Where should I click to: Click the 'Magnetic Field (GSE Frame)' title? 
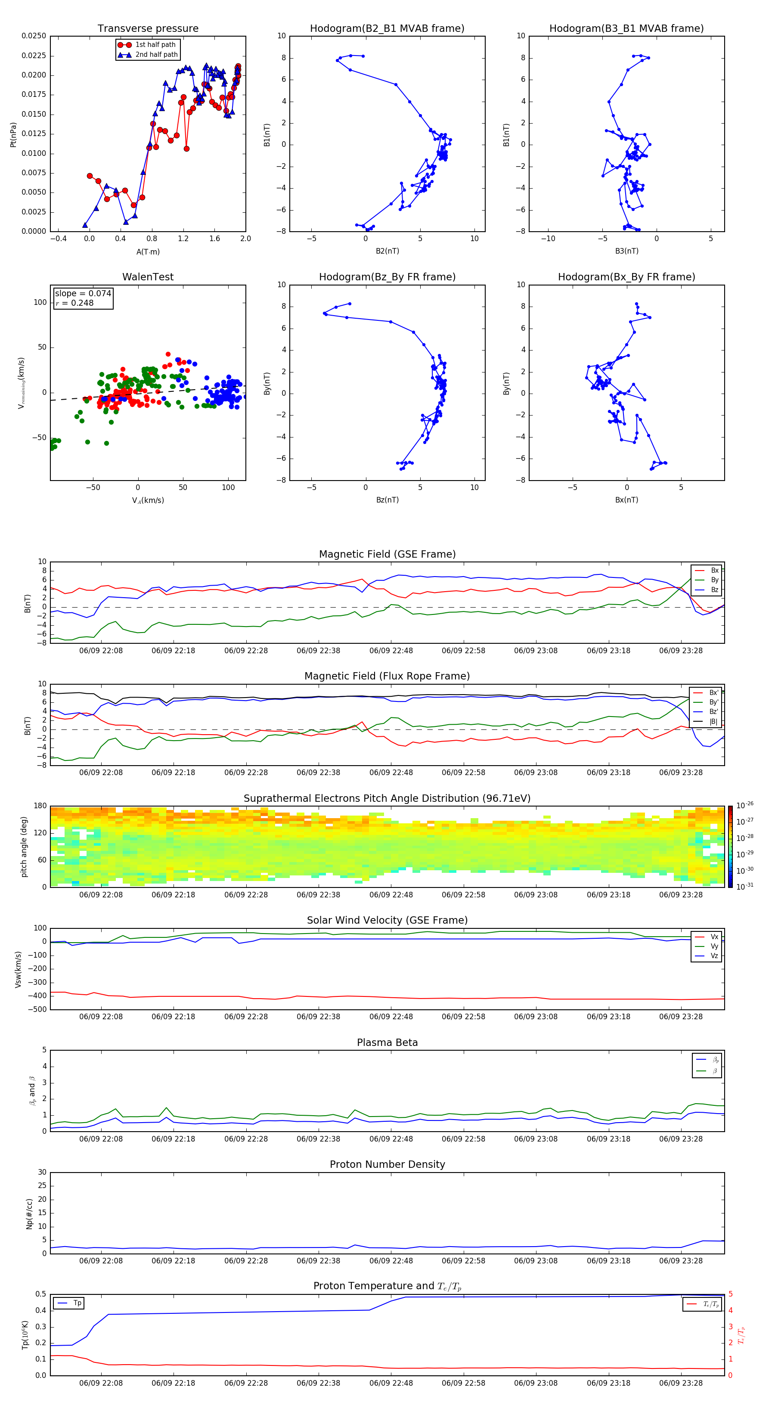click(387, 554)
